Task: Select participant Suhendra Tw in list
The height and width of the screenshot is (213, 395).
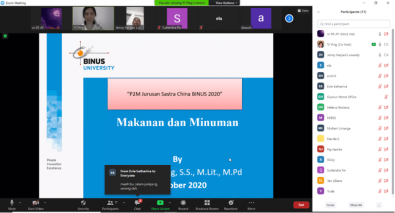Action: pyautogui.click(x=353, y=170)
